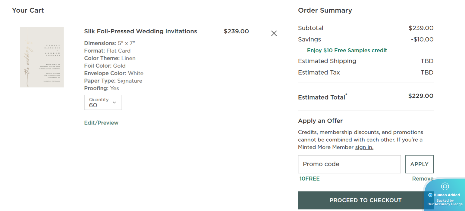Open the Edit/Preview link
465x211 pixels.
[101, 123]
